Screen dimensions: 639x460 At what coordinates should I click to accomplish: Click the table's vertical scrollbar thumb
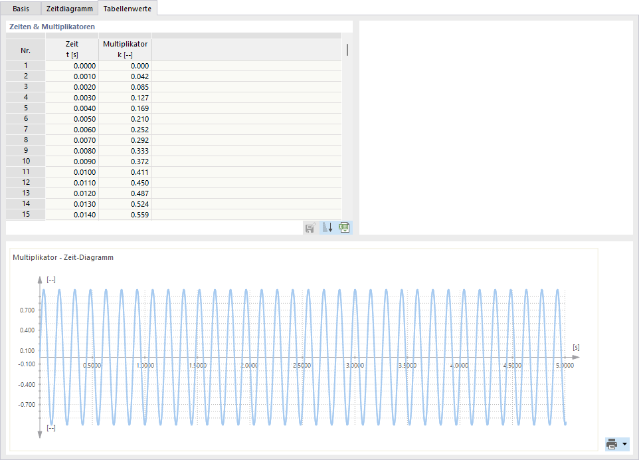pyautogui.click(x=347, y=50)
